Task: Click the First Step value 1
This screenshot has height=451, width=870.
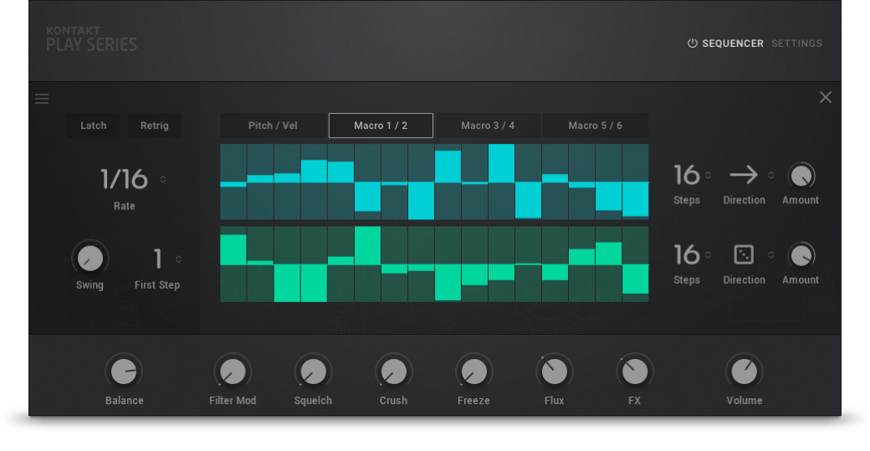Action: coord(157,259)
